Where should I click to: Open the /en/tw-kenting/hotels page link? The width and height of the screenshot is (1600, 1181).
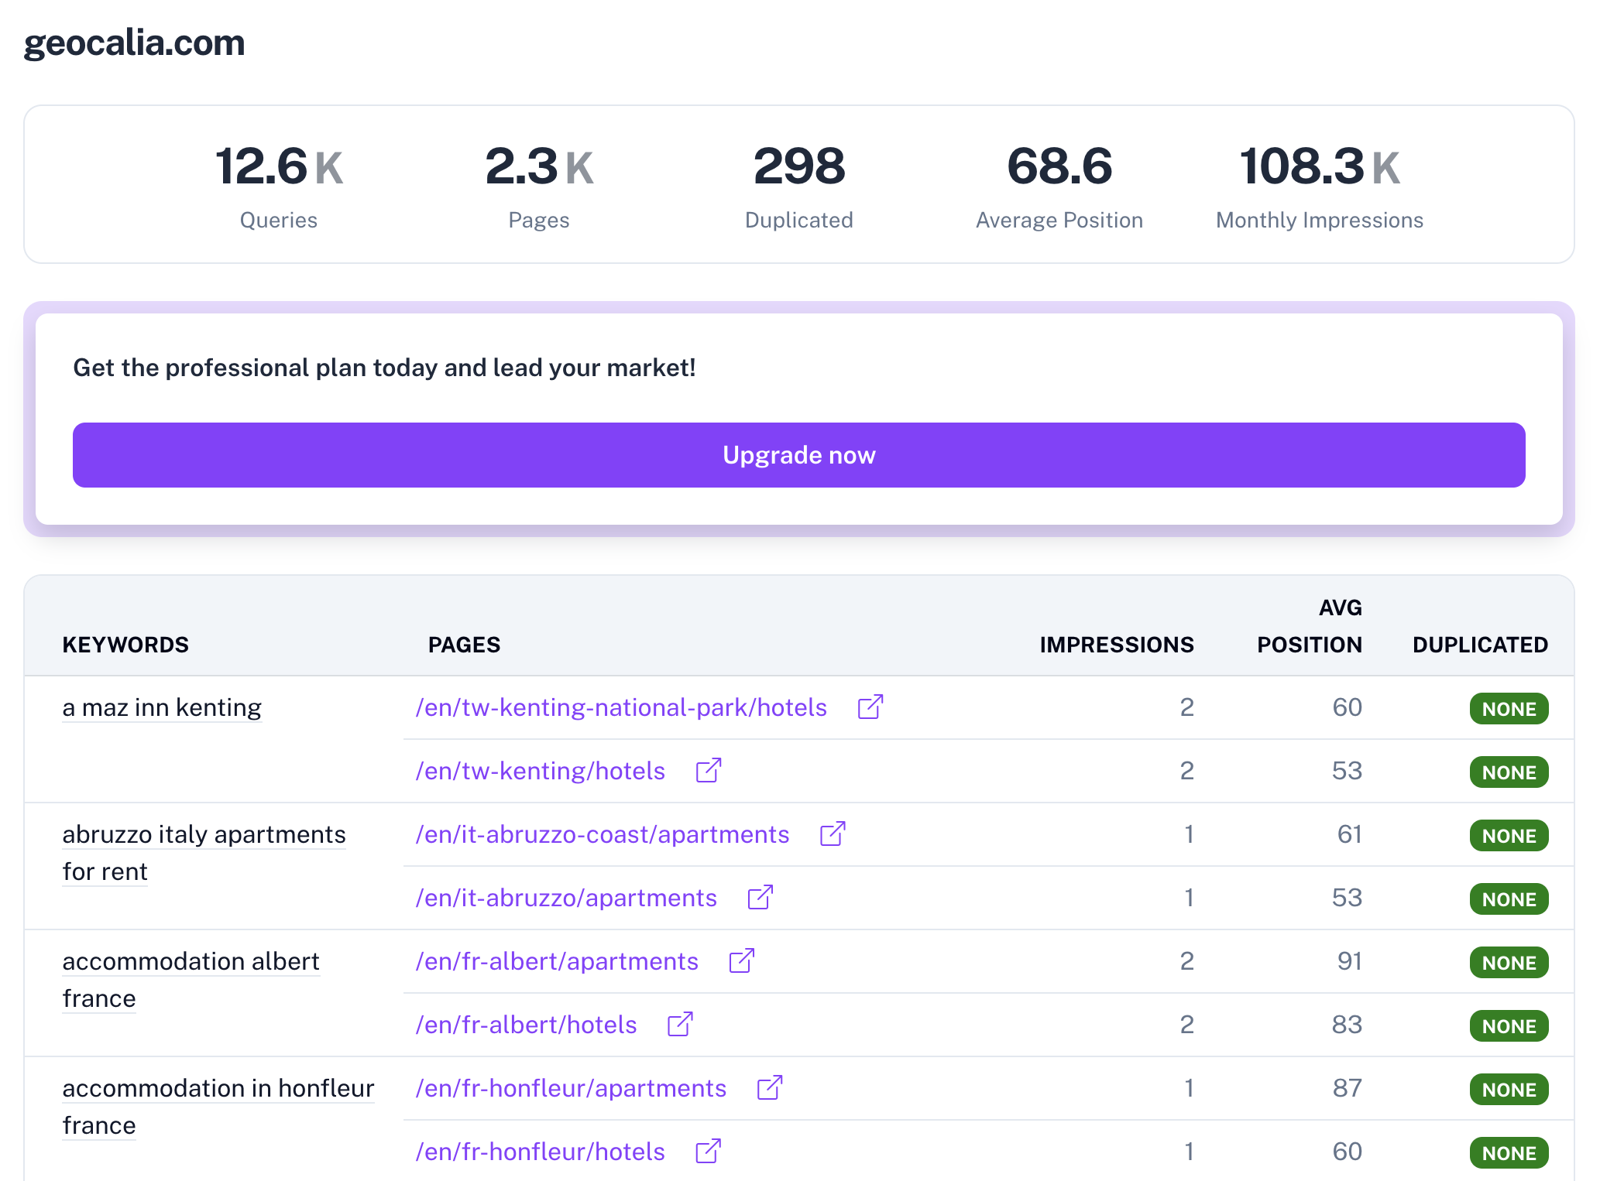[x=541, y=771]
